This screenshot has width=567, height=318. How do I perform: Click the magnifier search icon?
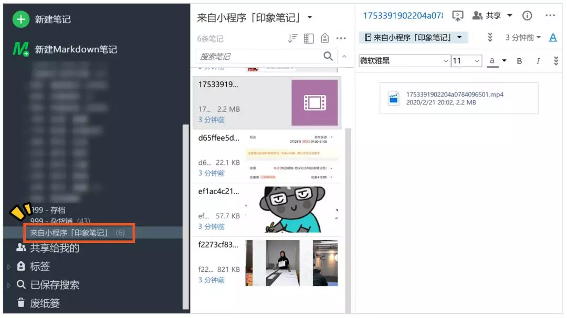pyautogui.click(x=328, y=56)
